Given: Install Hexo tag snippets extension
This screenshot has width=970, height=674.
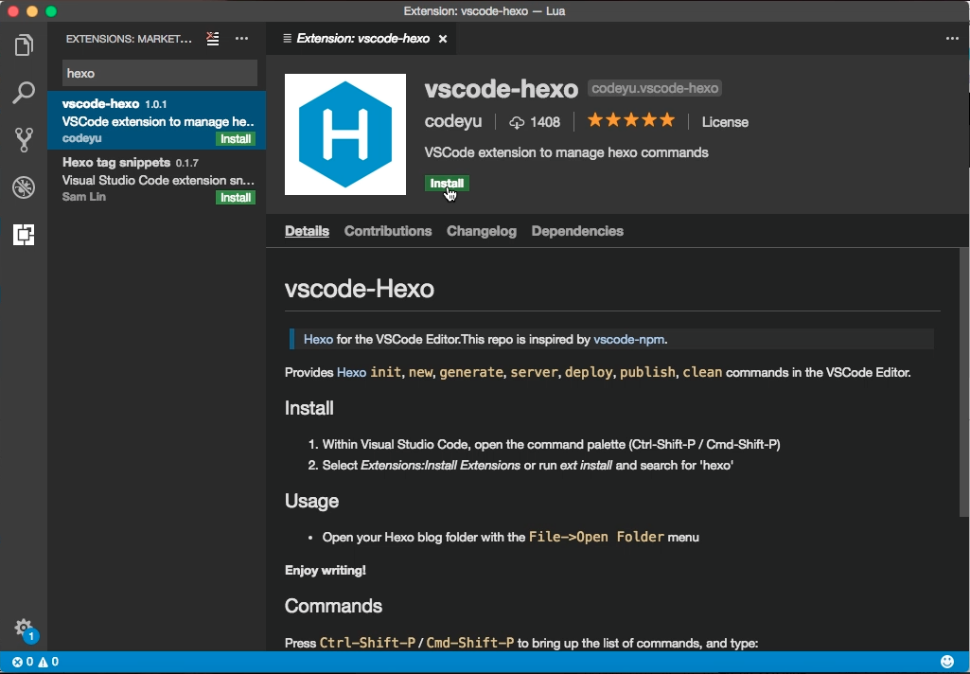Looking at the screenshot, I should click(x=236, y=198).
